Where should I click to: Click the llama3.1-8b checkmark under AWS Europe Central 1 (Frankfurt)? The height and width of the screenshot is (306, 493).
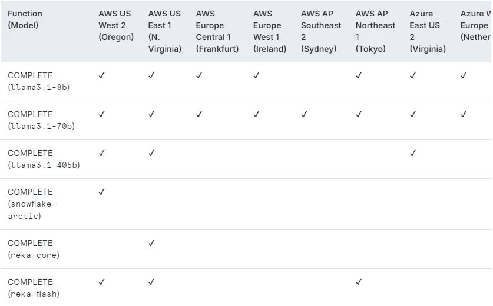pos(199,75)
